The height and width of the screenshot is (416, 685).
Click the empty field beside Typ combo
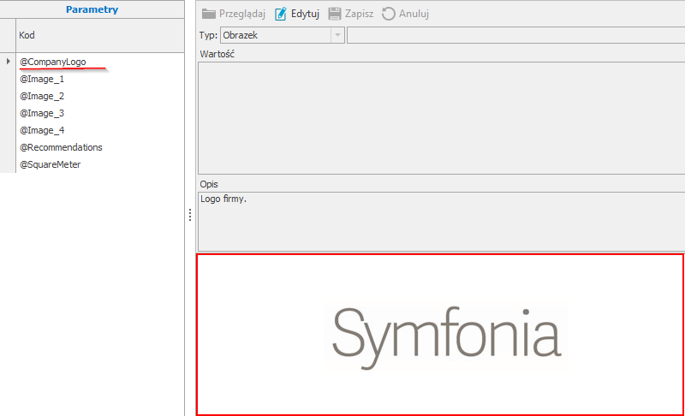click(x=516, y=35)
